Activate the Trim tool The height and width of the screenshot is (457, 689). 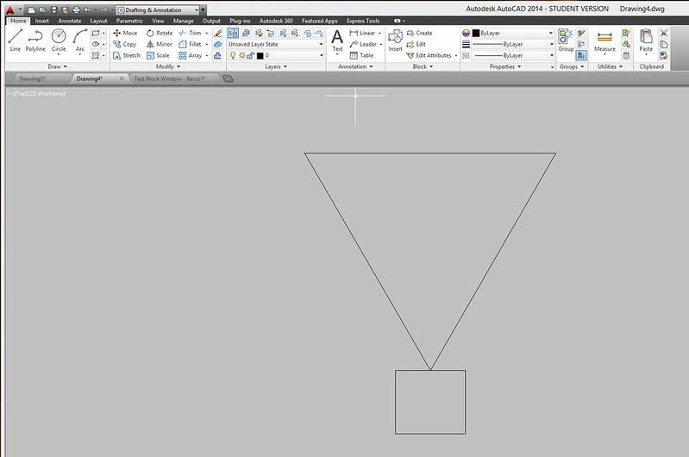tap(190, 33)
